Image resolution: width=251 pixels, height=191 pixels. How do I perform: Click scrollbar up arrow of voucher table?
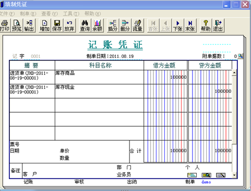point(234,73)
